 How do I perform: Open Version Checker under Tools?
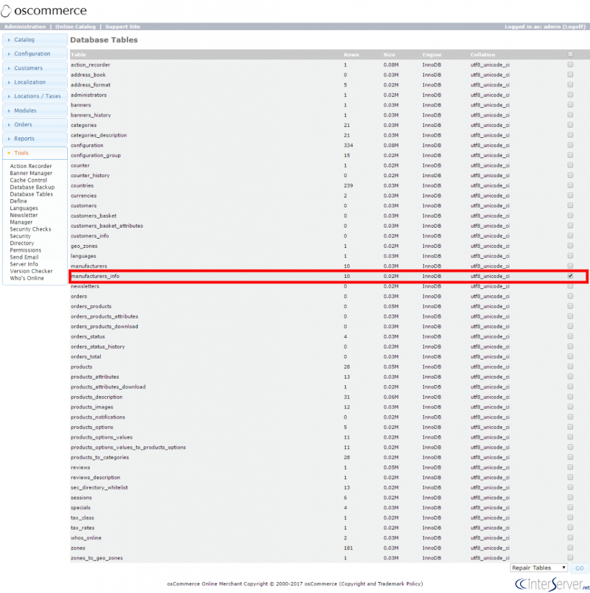[31, 271]
